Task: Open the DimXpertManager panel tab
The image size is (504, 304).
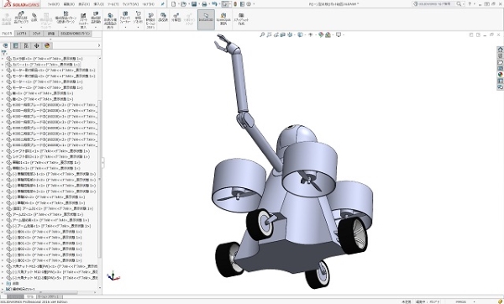Action: point(37,45)
